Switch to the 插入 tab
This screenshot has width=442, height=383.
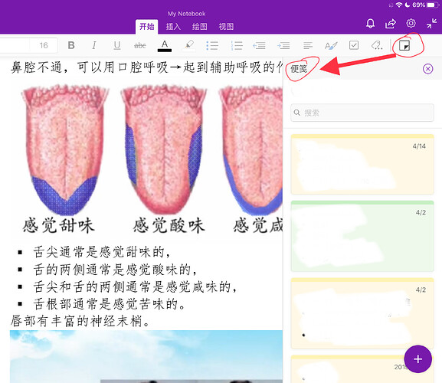173,27
